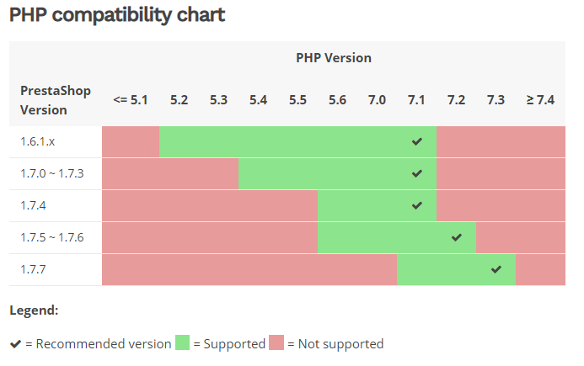Click the Legend label

[34, 310]
